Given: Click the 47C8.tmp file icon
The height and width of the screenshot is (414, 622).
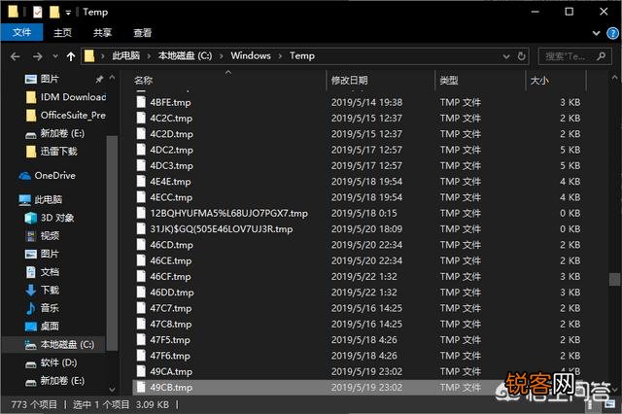Looking at the screenshot, I should (141, 324).
